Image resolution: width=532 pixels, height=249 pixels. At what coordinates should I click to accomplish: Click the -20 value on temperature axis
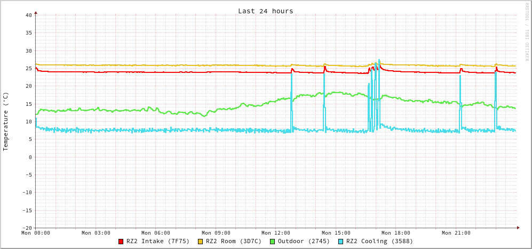coord(27,228)
